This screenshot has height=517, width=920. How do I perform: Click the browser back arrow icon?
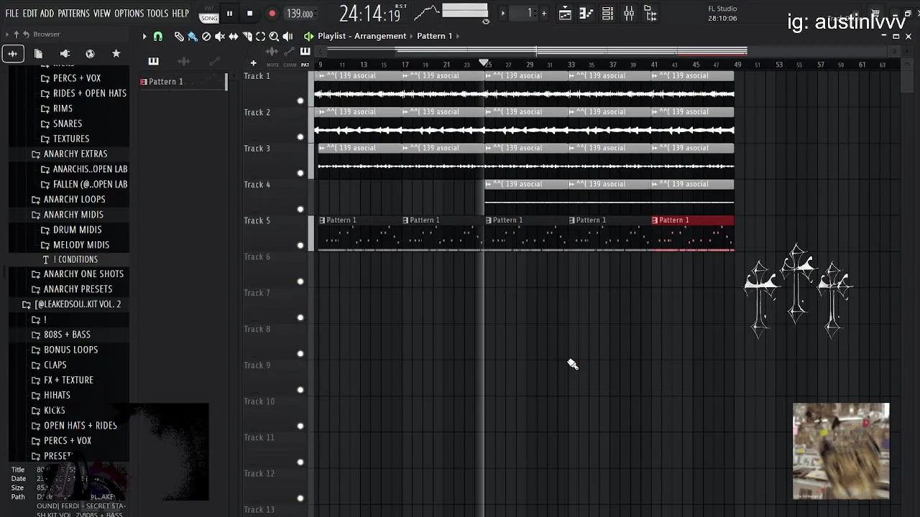pos(26,34)
